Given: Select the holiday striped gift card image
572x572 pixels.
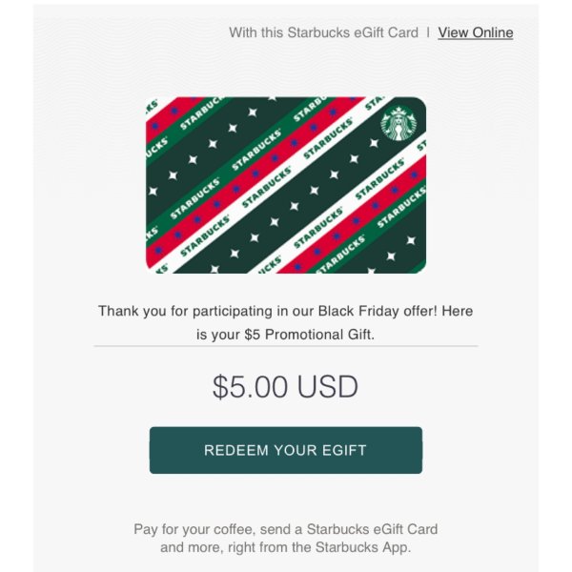Looking at the screenshot, I should point(286,185).
